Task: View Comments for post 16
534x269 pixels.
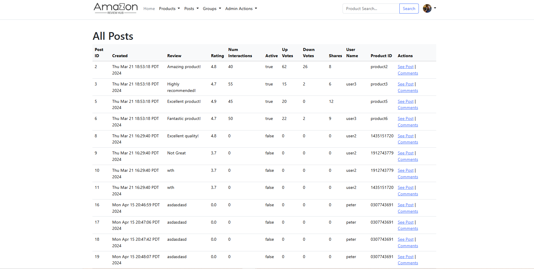Action: [408, 211]
